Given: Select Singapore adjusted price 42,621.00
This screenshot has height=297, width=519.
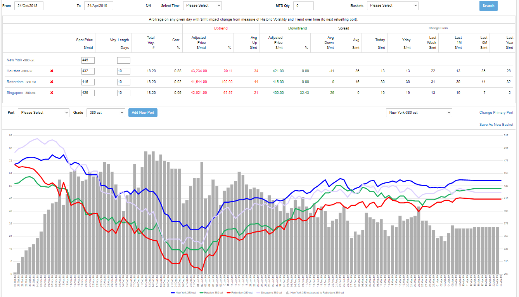Looking at the screenshot, I should point(199,93).
